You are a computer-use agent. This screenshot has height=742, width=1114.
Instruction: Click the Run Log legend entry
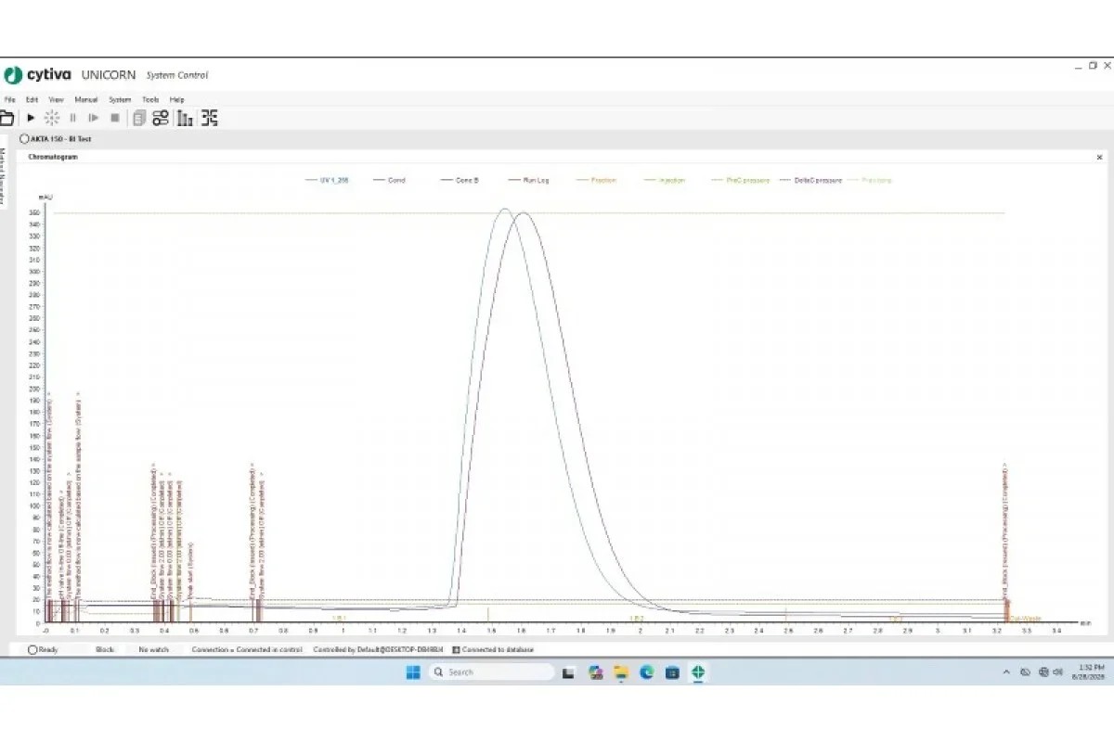(x=529, y=180)
